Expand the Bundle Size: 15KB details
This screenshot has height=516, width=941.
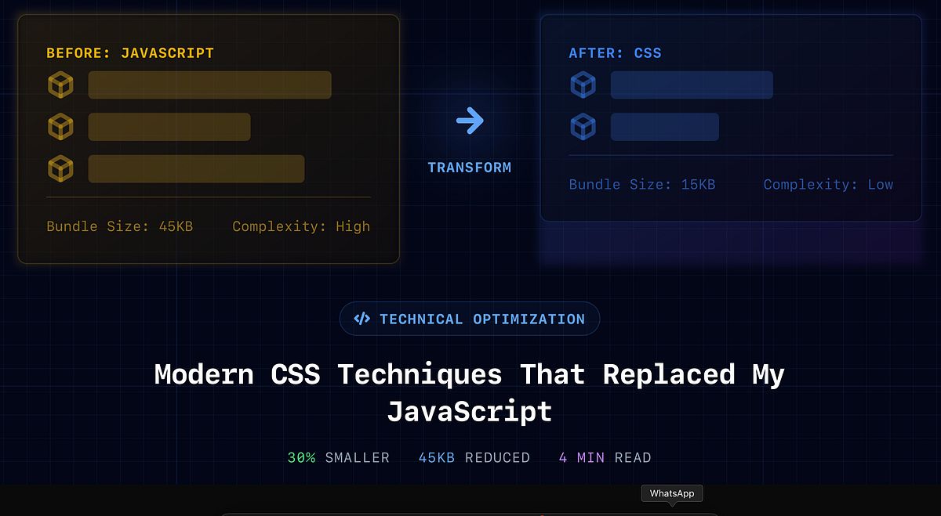click(642, 184)
